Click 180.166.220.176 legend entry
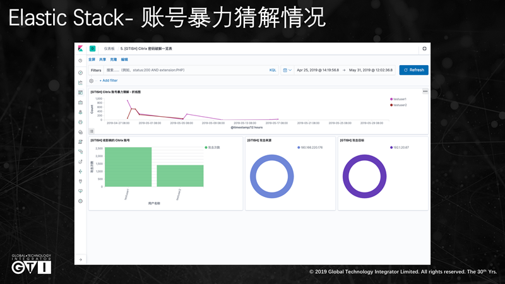Image resolution: width=505 pixels, height=284 pixels. pos(310,148)
